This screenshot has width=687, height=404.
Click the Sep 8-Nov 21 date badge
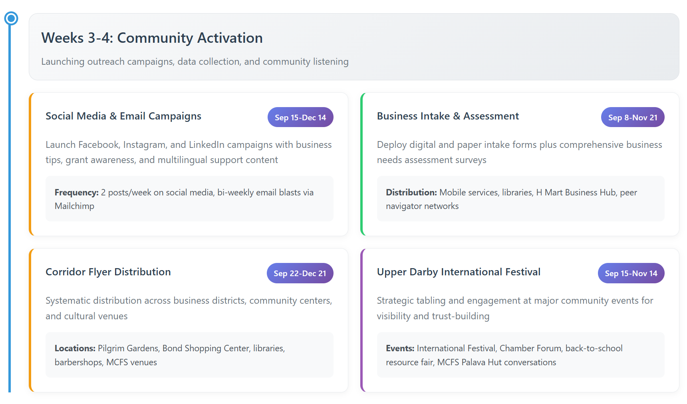(x=633, y=117)
